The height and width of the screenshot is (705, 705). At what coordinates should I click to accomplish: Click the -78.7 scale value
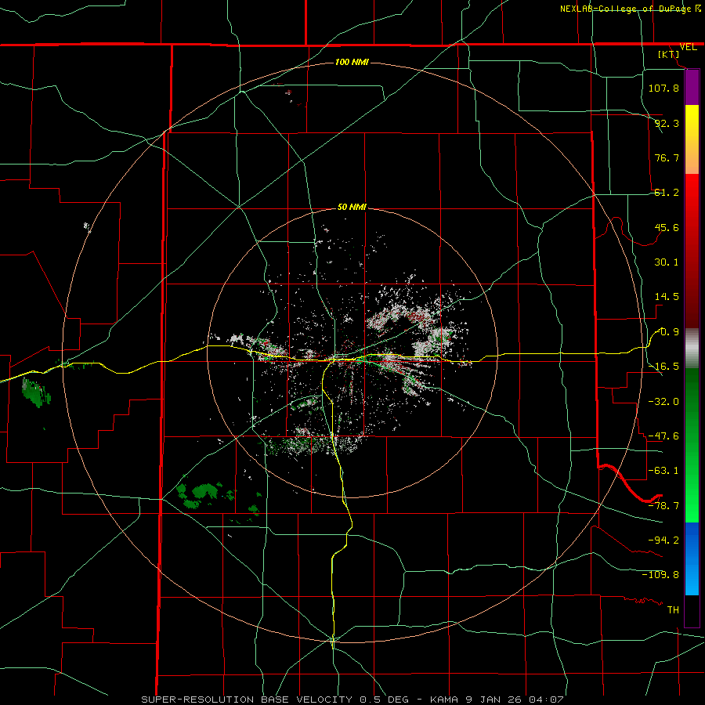click(663, 506)
